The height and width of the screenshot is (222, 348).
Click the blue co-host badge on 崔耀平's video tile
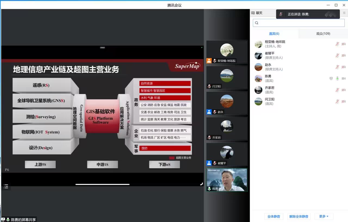pos(209,163)
